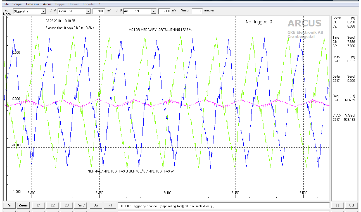Open the Beppe menu
The height and width of the screenshot is (212, 361).
click(x=60, y=4)
